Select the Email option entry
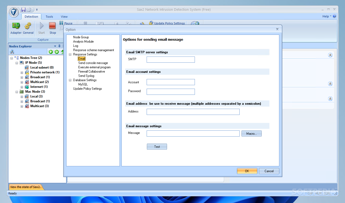 coord(82,59)
